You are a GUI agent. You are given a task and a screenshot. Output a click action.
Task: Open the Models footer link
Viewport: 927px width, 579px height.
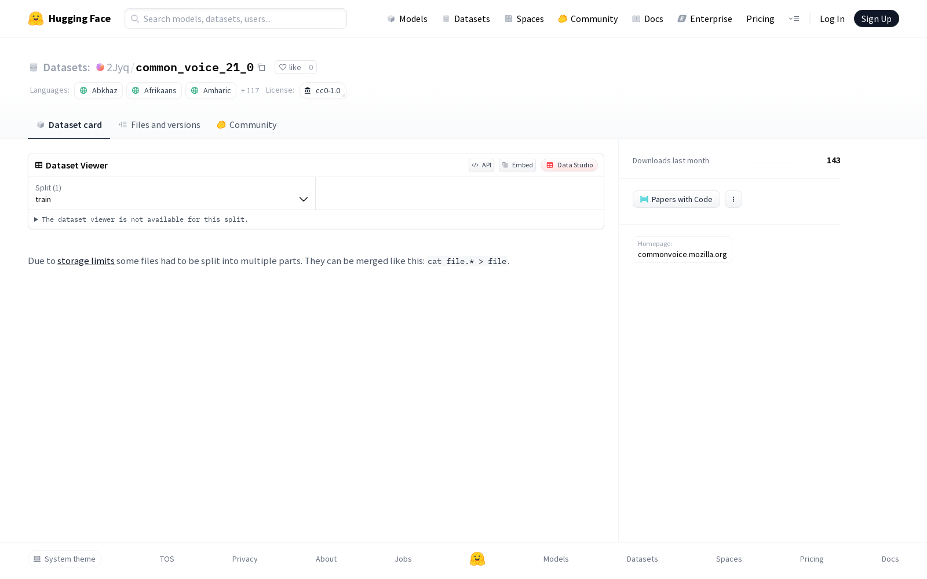[556, 559]
